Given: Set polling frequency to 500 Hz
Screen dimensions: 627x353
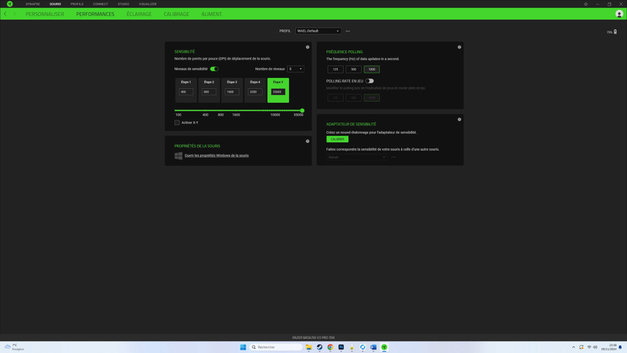Looking at the screenshot, I should 353,69.
